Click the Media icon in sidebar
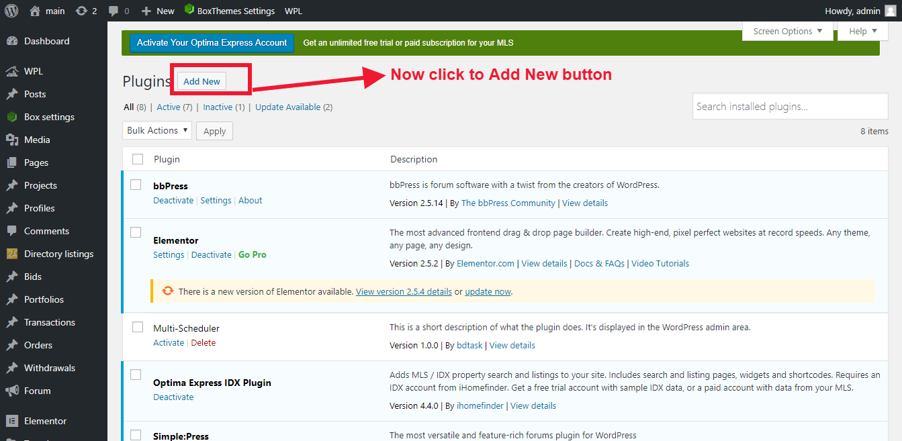The image size is (902, 441). 12,140
